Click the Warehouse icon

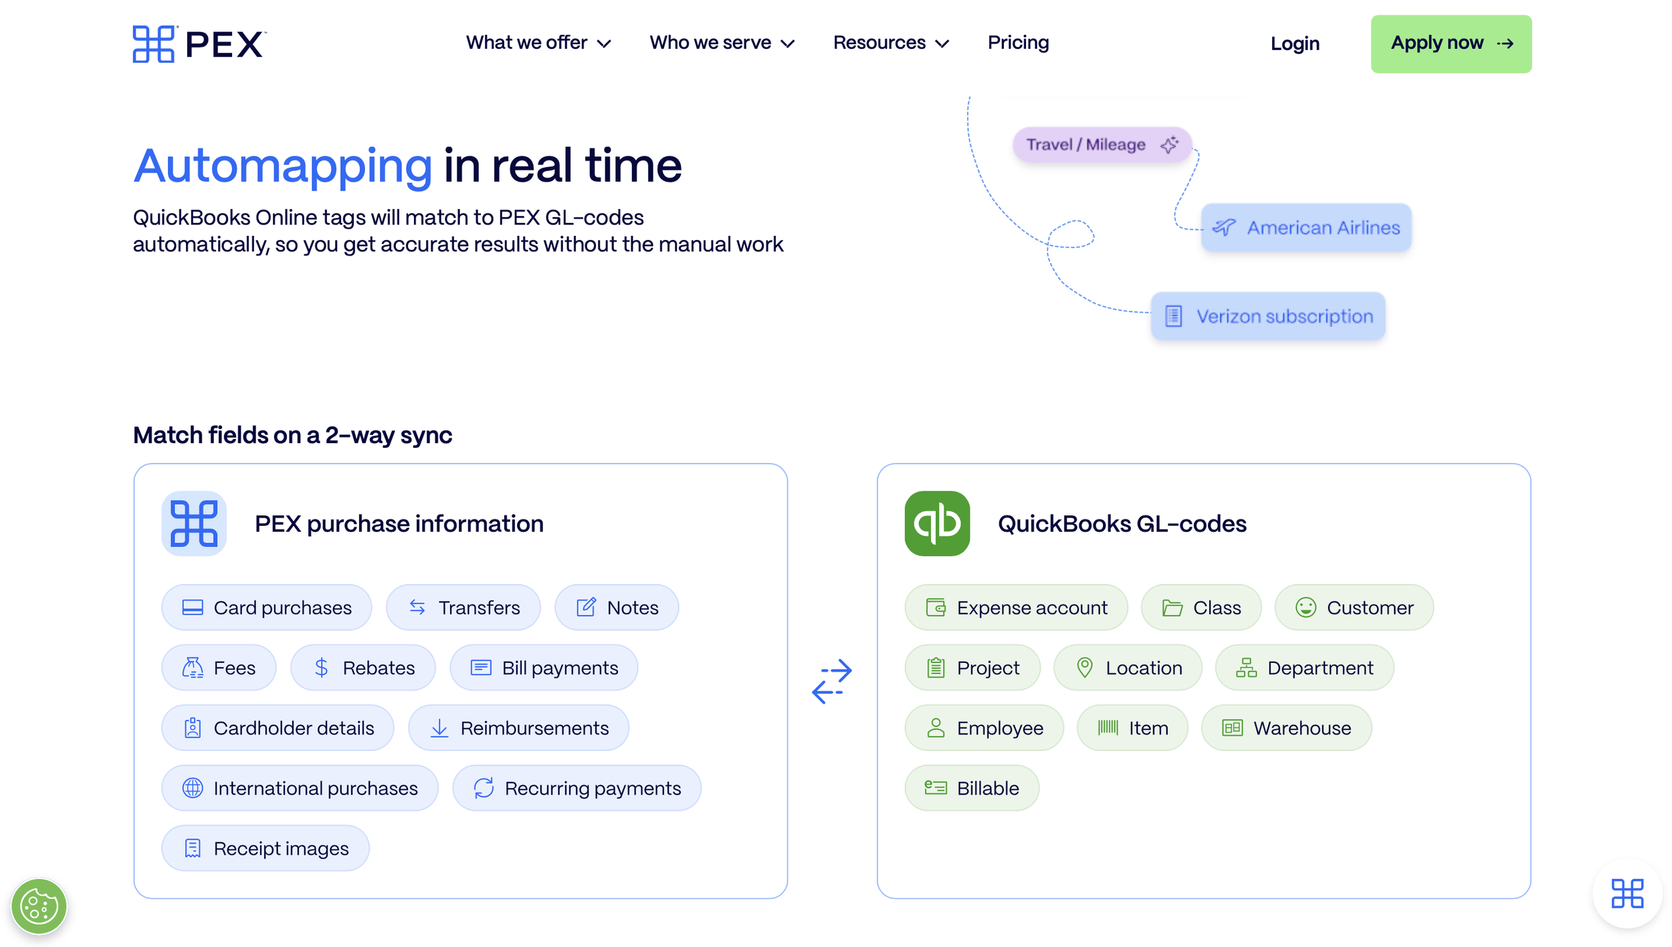click(1232, 728)
